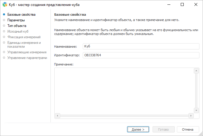This screenshot has height=136, width=203.
Task: Open the Управление параметрами step
Action: pos(27,58)
